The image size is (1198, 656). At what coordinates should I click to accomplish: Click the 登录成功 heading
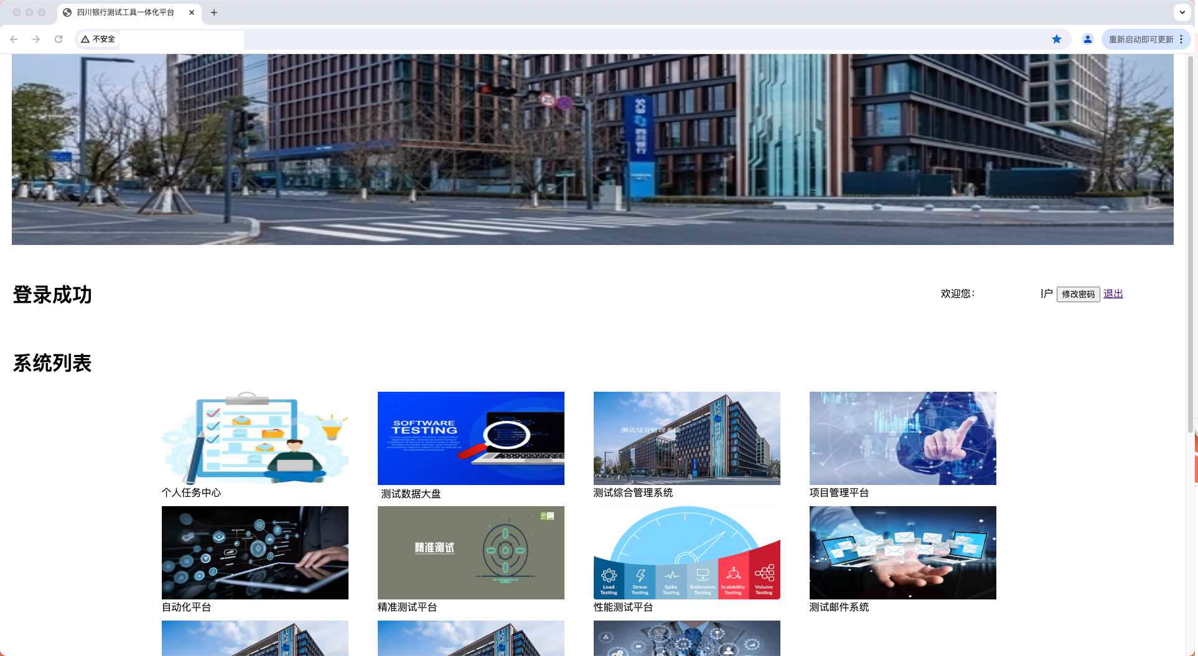click(x=52, y=295)
